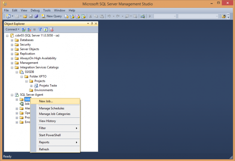Select the Folder XPTO tree item

coord(38,76)
